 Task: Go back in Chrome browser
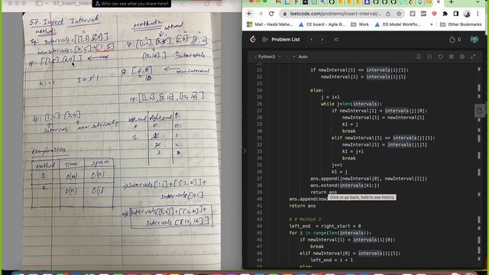point(250,14)
